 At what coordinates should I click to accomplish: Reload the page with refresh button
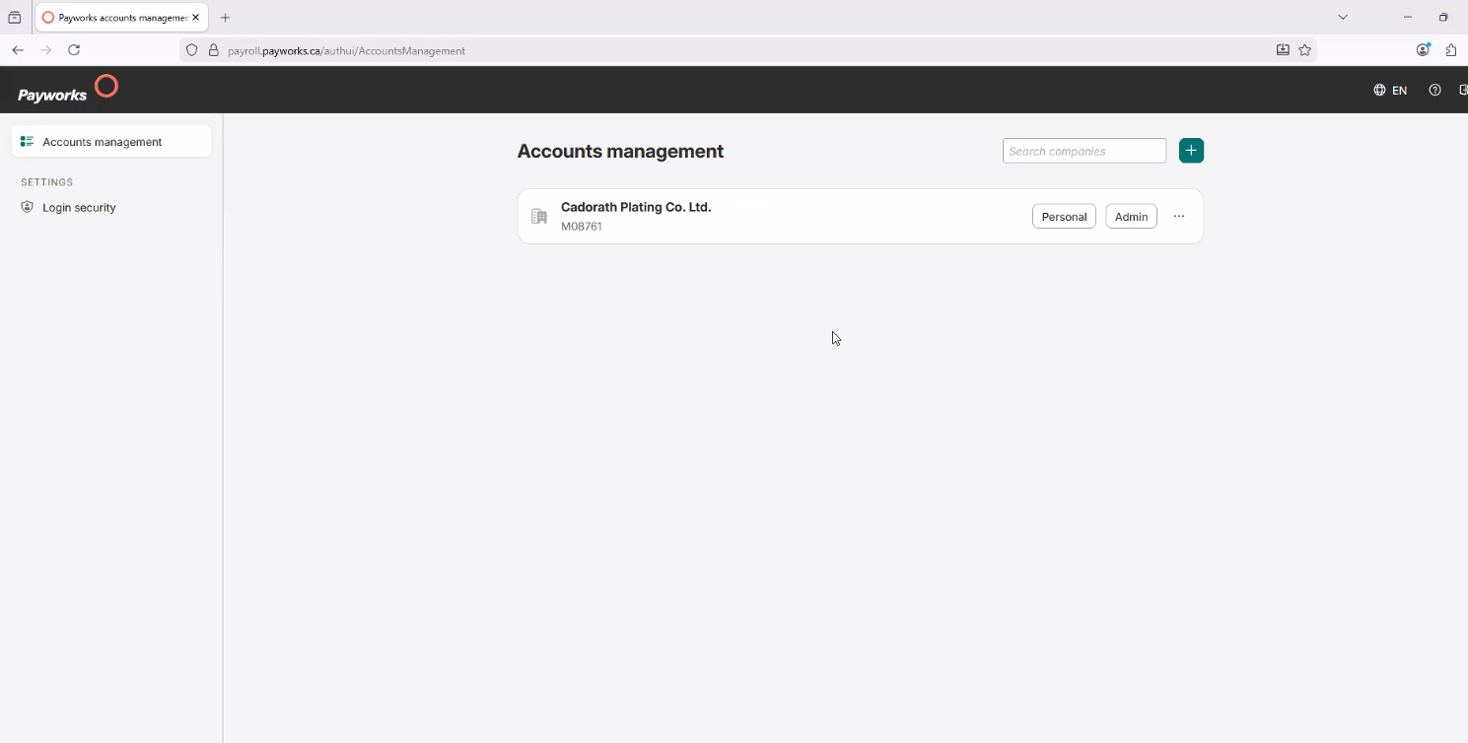(74, 50)
